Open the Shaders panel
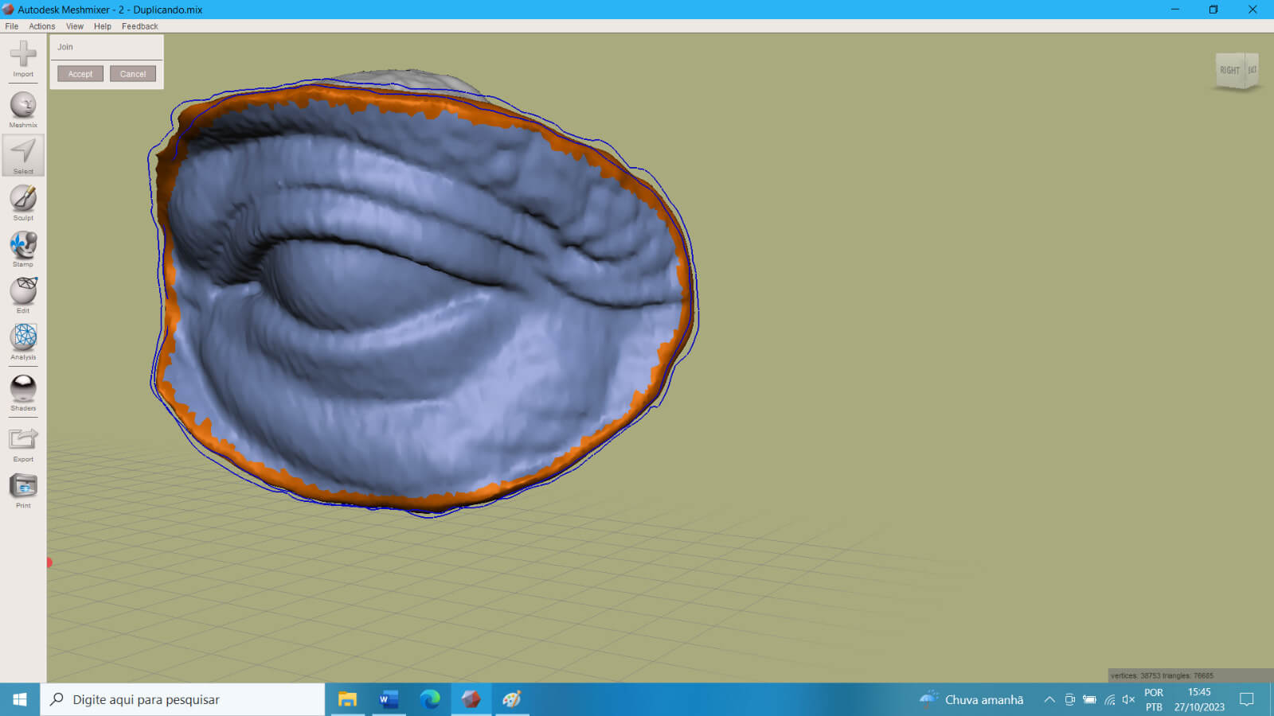 23,393
